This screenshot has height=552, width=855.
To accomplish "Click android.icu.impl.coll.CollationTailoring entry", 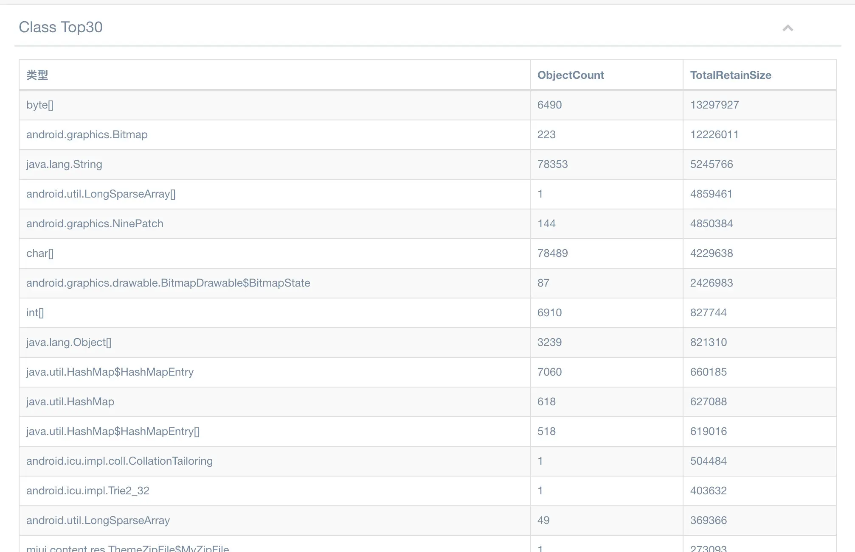I will [119, 461].
